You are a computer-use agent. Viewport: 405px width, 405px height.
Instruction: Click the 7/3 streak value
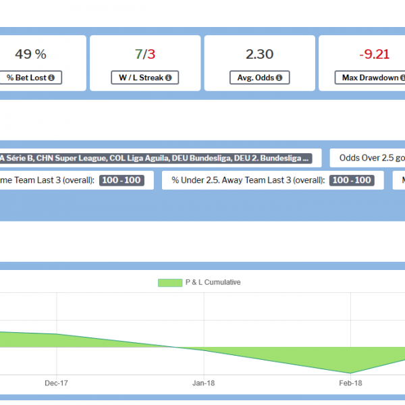[145, 54]
